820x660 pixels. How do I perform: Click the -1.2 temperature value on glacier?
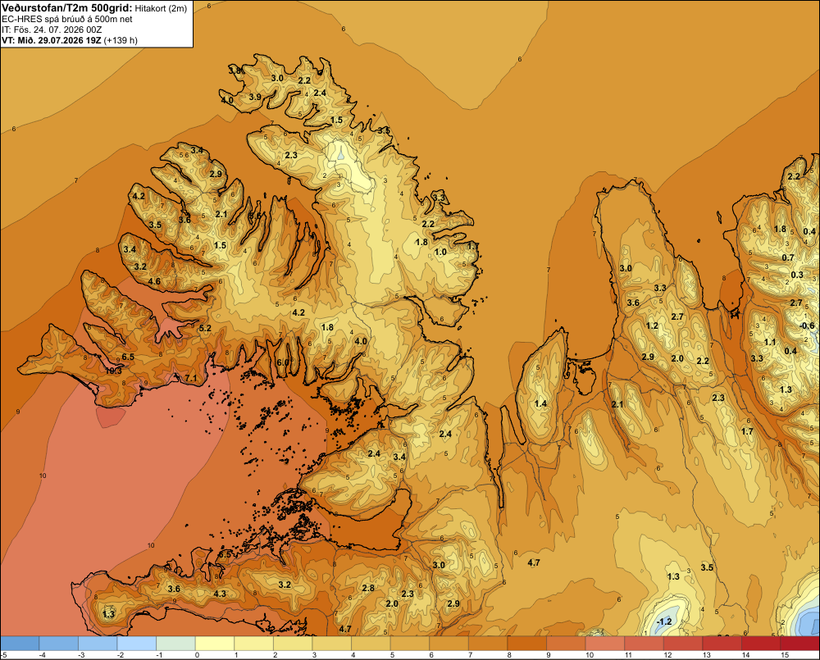point(663,621)
